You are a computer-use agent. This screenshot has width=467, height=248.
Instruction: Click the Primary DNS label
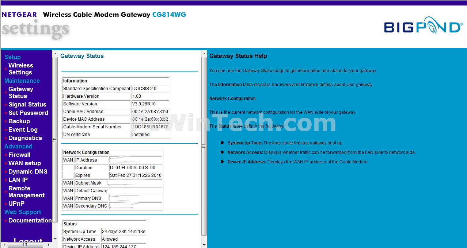point(88,198)
